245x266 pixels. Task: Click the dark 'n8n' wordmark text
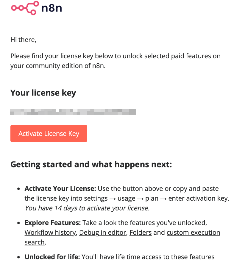point(51,8)
